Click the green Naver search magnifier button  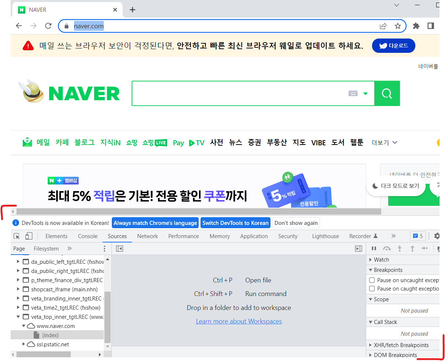387,94
